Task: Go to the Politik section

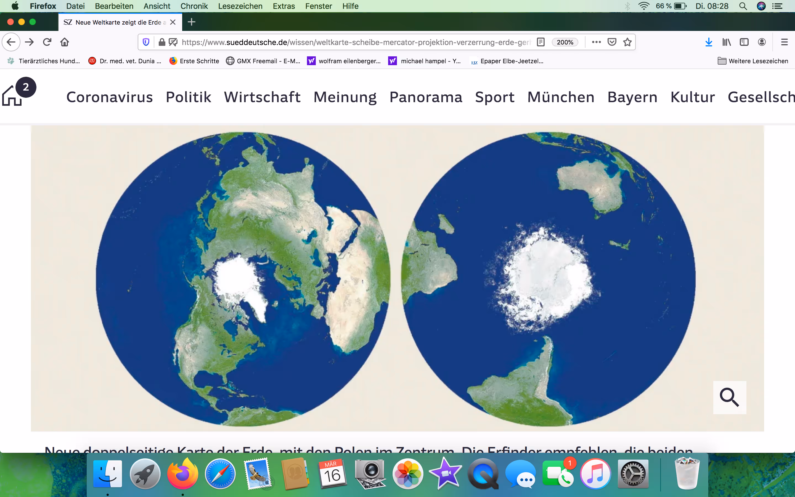Action: (x=188, y=97)
